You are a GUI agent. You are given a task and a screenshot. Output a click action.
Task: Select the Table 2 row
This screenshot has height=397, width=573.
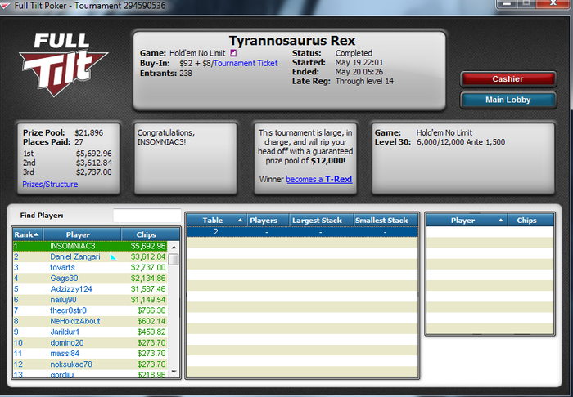pyautogui.click(x=302, y=232)
